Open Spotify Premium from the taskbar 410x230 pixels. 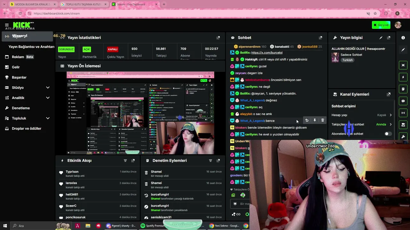(153, 226)
